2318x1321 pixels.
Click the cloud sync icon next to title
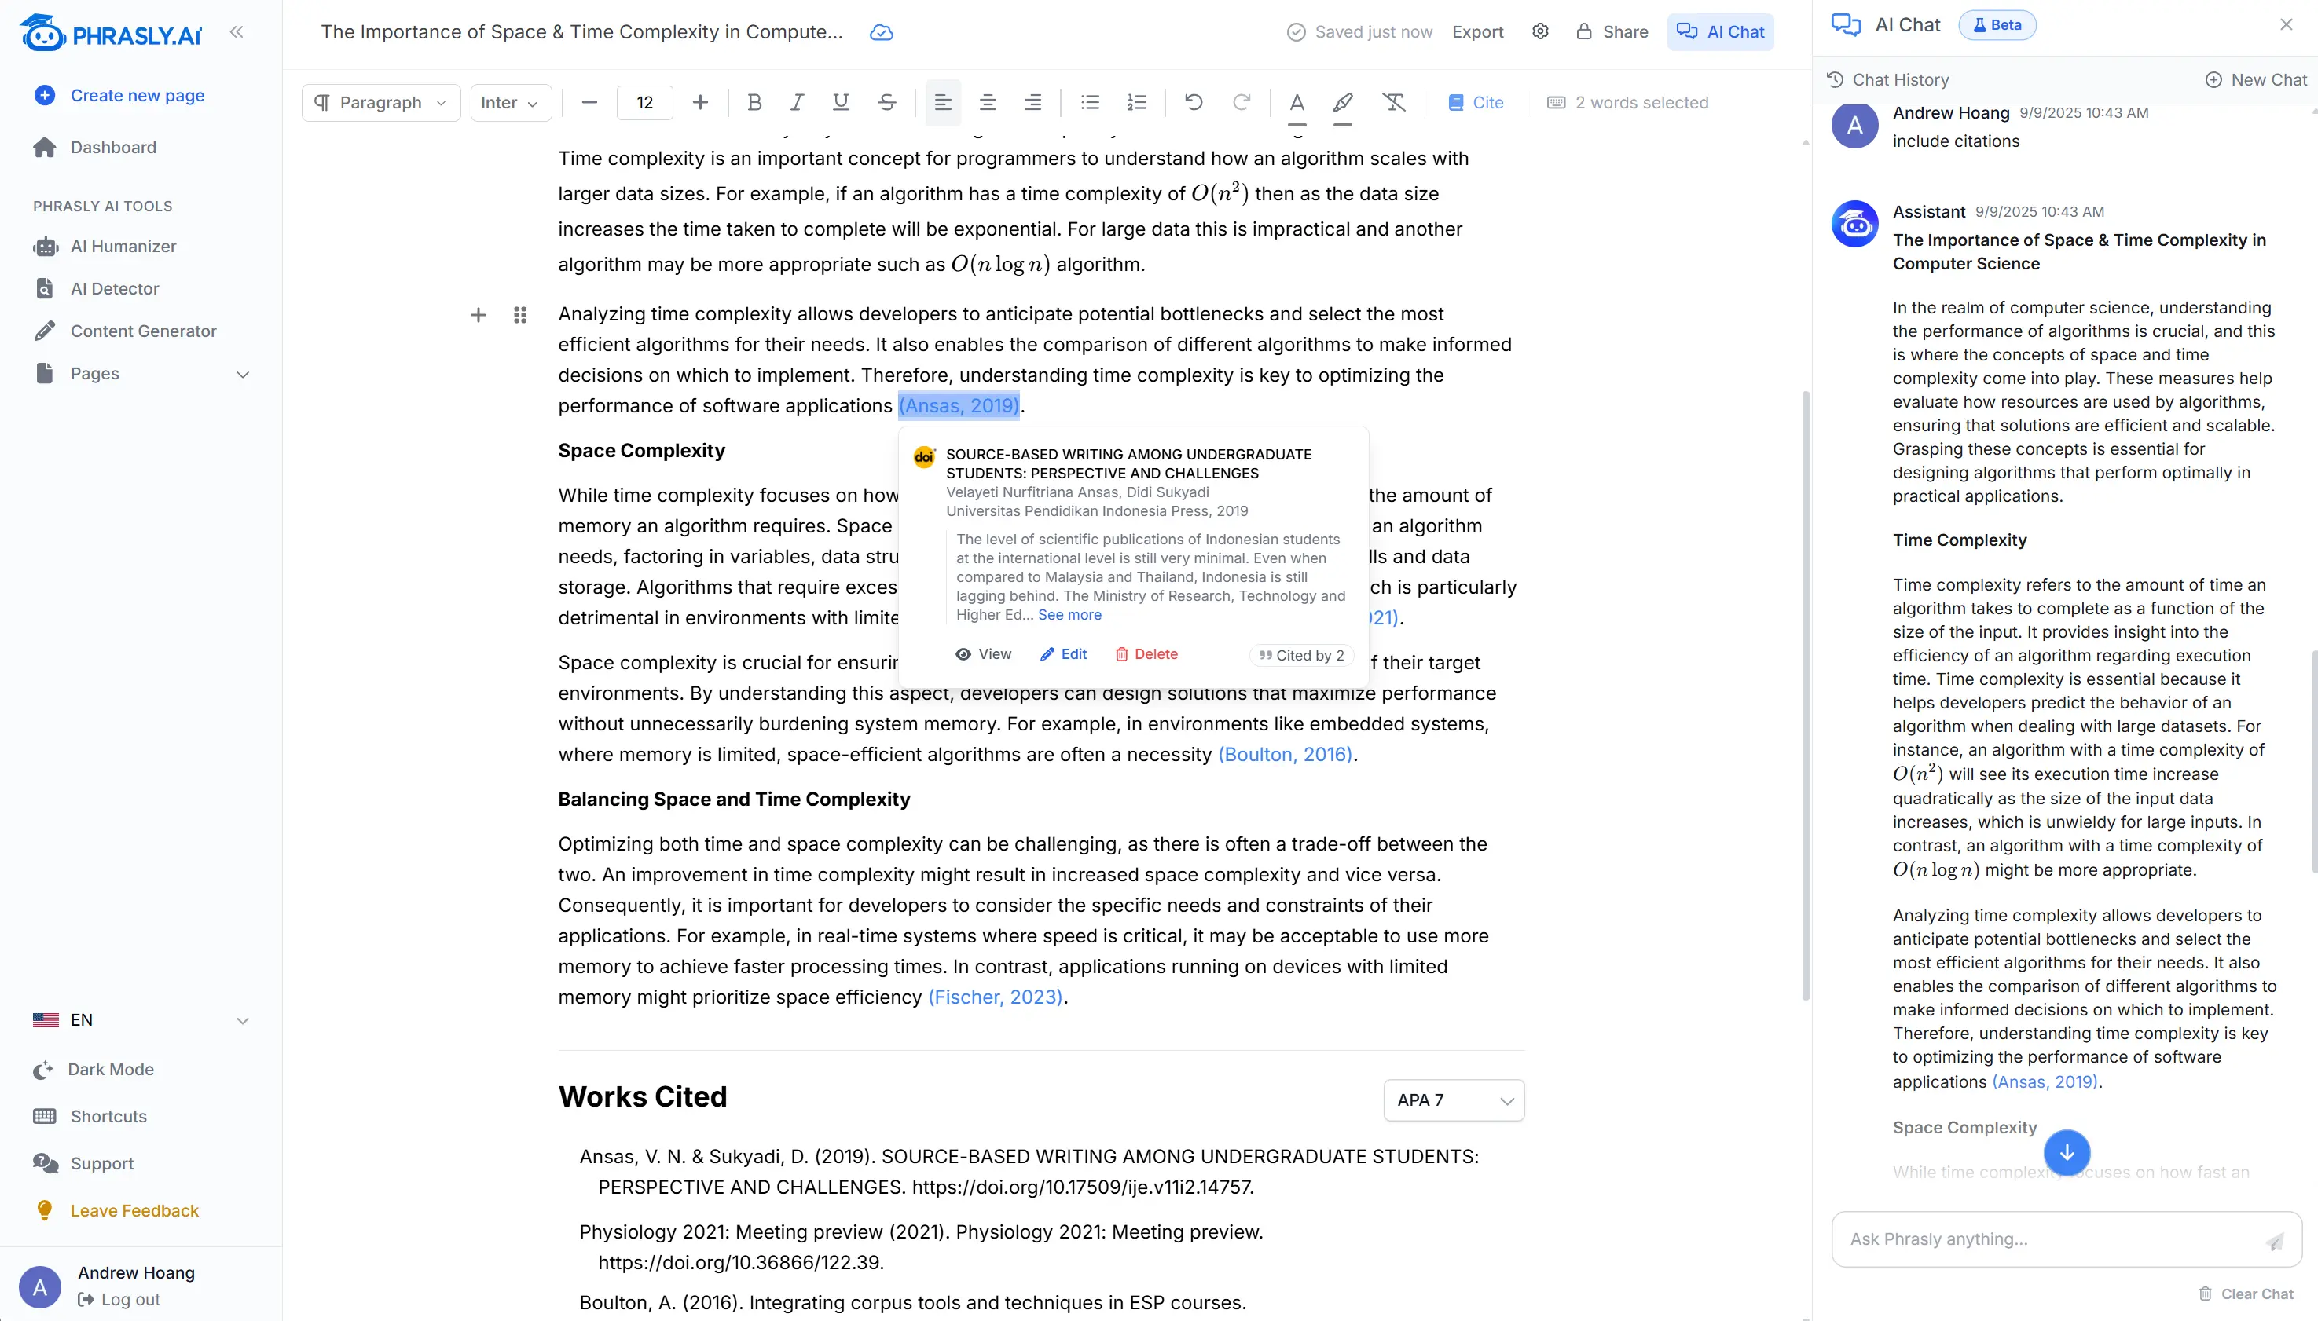882,33
